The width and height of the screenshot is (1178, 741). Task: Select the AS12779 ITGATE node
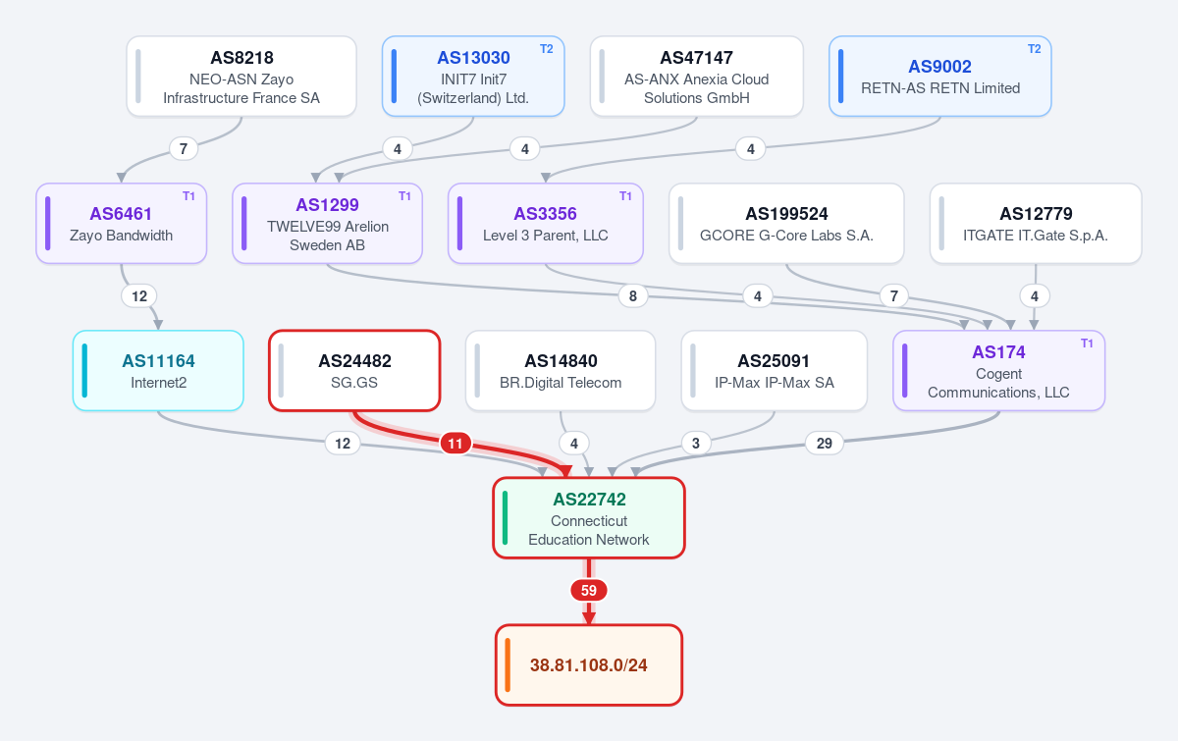(1036, 224)
